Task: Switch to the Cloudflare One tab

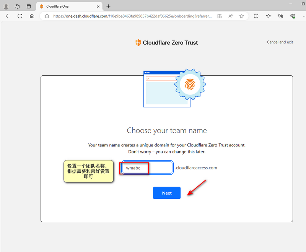Action: coord(69,7)
